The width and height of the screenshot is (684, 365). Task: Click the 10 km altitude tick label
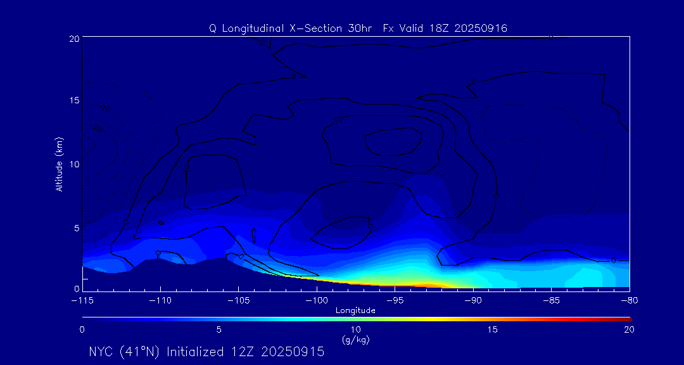72,164
